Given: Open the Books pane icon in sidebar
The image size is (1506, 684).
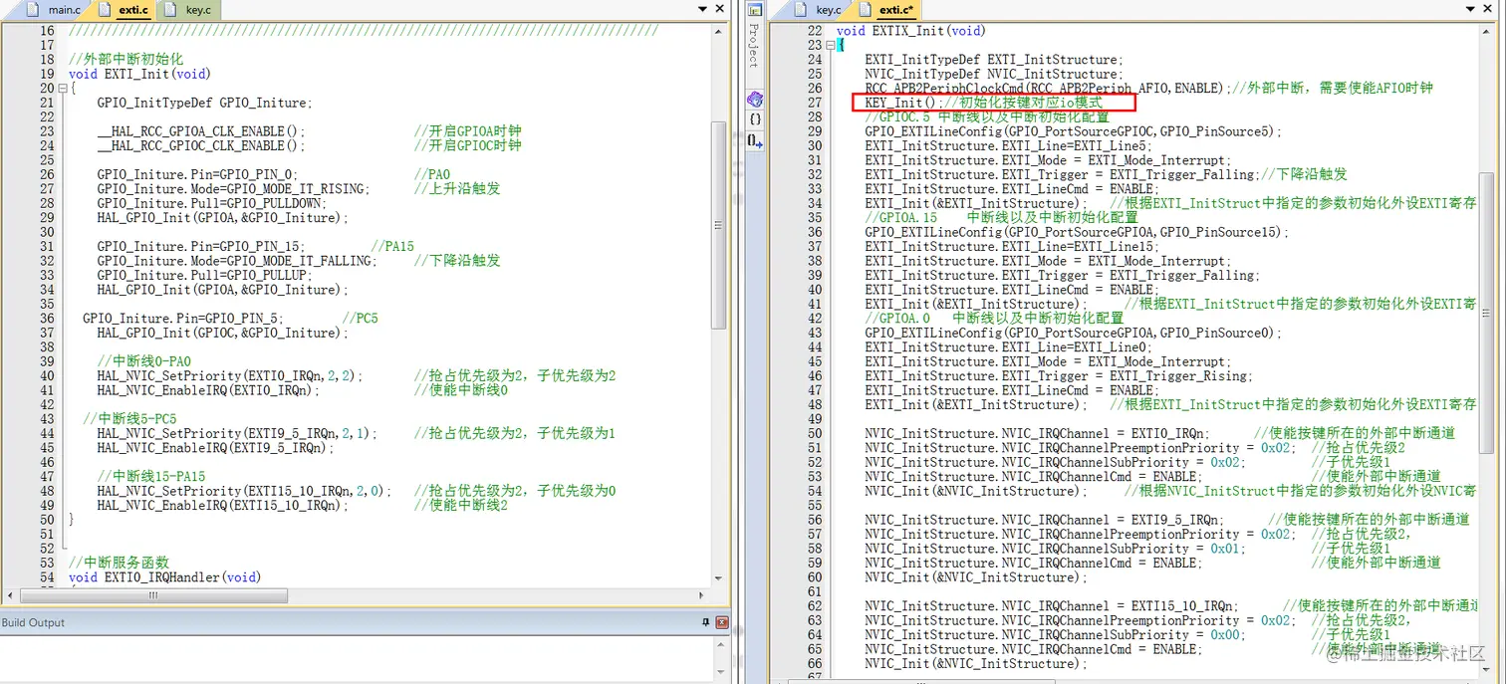Looking at the screenshot, I should point(754,100).
